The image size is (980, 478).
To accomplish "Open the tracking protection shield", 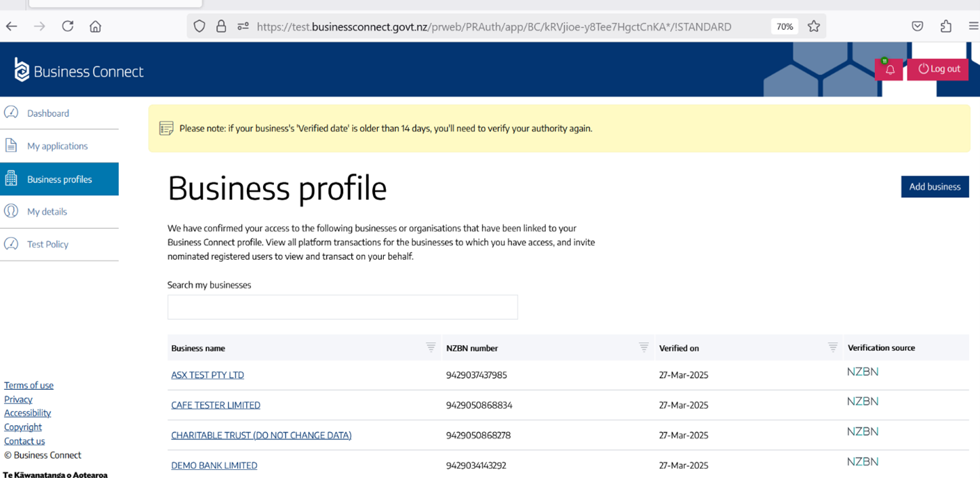I will 199,26.
